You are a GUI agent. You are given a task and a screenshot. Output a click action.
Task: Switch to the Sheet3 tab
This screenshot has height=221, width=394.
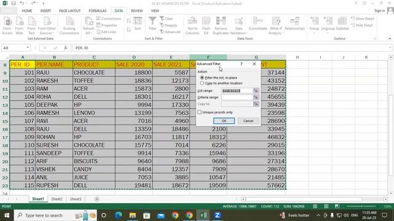click(75, 199)
